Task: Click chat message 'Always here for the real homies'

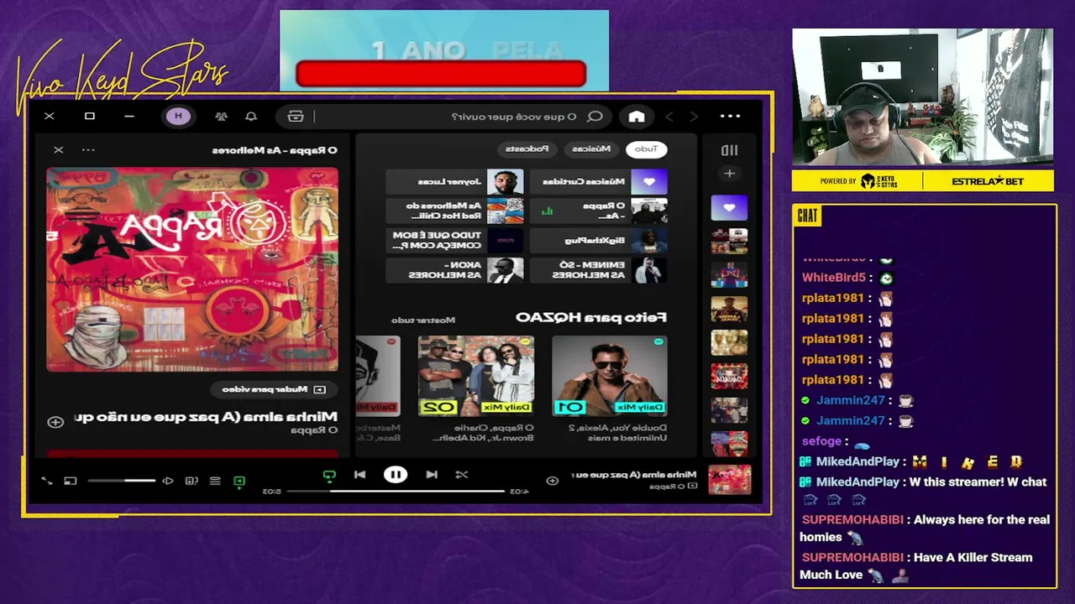Action: [x=925, y=528]
